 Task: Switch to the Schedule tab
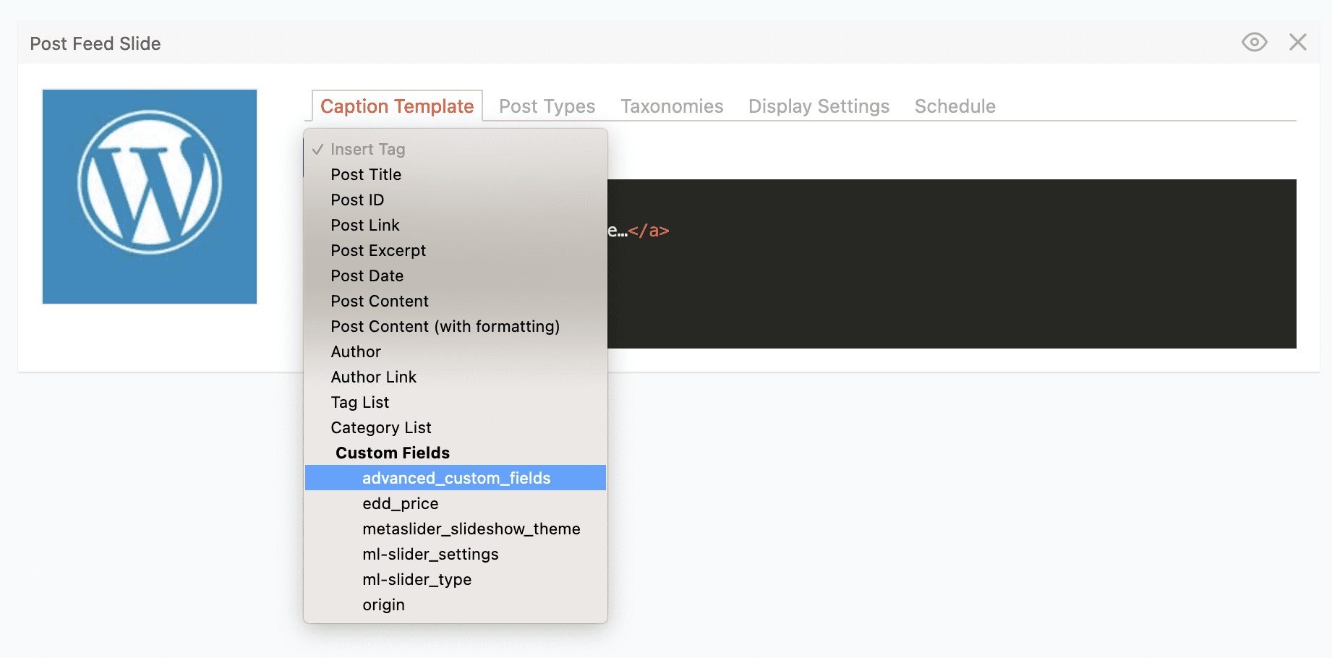[x=955, y=106]
